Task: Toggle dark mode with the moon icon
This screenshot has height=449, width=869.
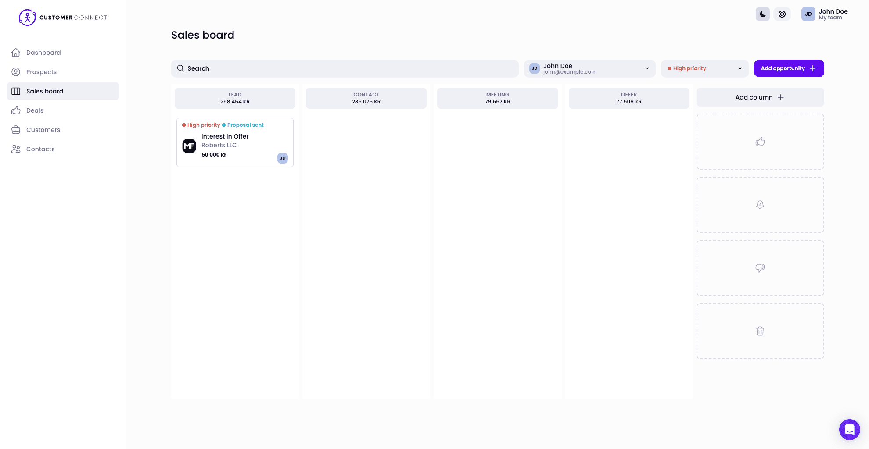Action: 762,14
